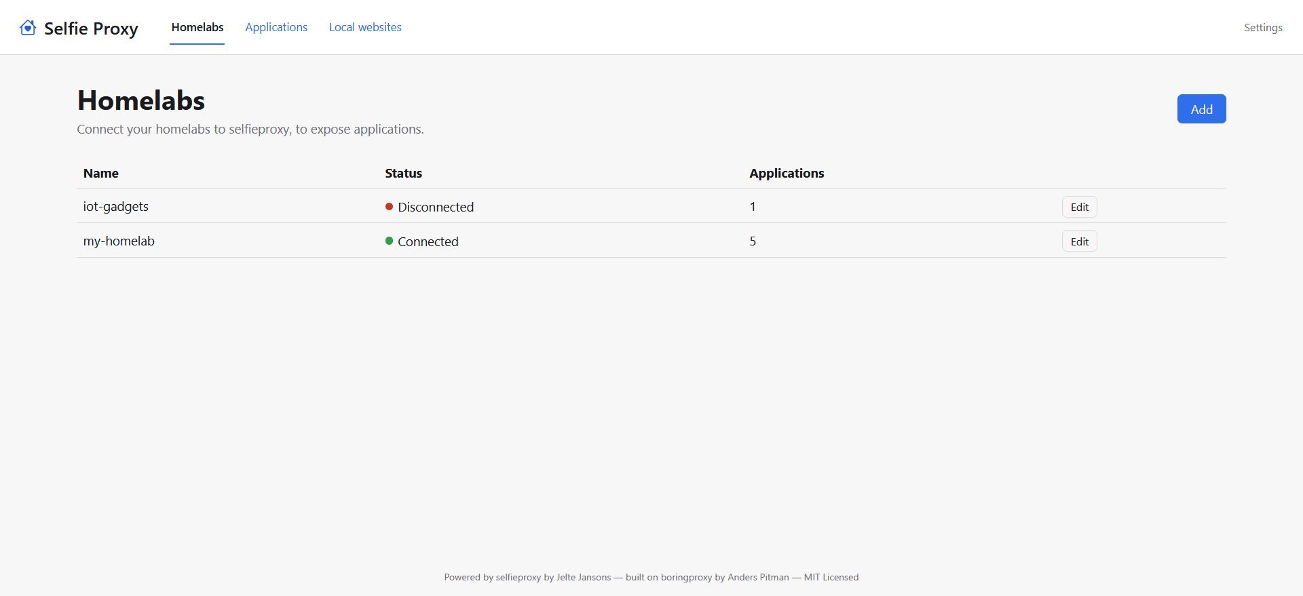Open the Homelabs tab

tap(197, 27)
